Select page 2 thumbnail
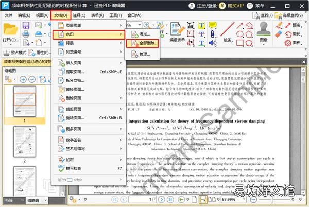This screenshot has width=309, height=207. 25,142
